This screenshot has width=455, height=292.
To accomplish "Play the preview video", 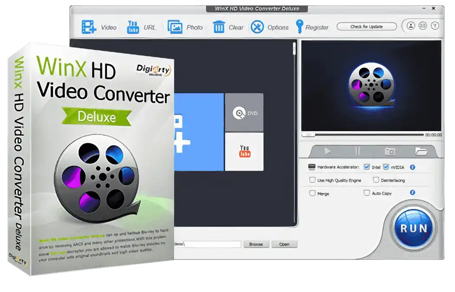I will click(x=327, y=151).
